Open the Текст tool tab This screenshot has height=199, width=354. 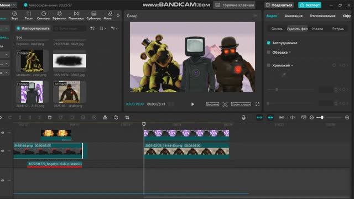(29, 15)
